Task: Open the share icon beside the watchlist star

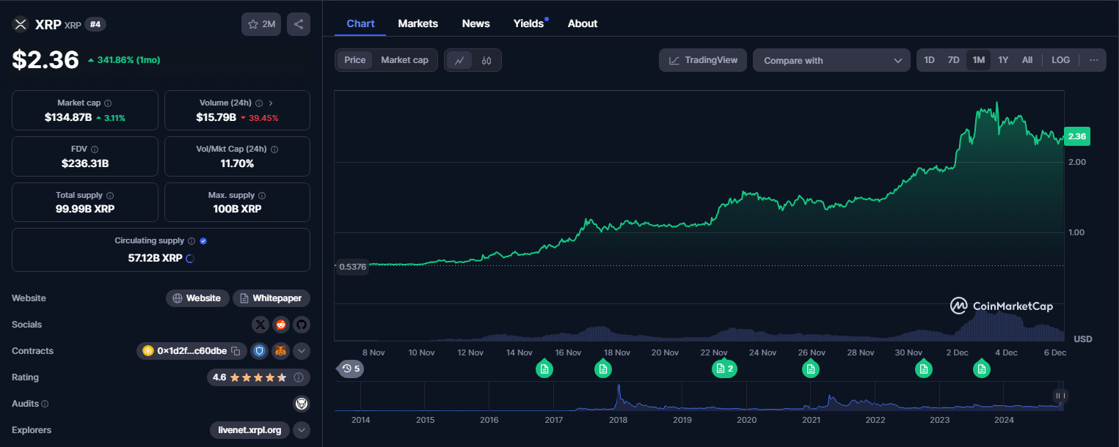Action: (299, 24)
